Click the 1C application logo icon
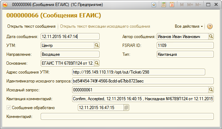222x129 pixels. tap(5, 5)
